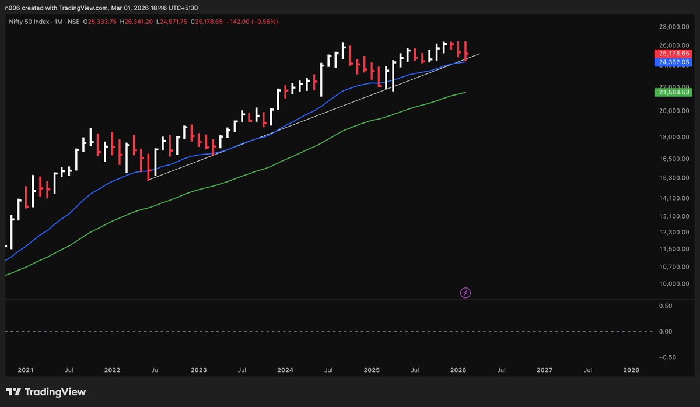The image size is (700, 407).
Task: Click the 2023 time axis label
Action: click(x=198, y=370)
